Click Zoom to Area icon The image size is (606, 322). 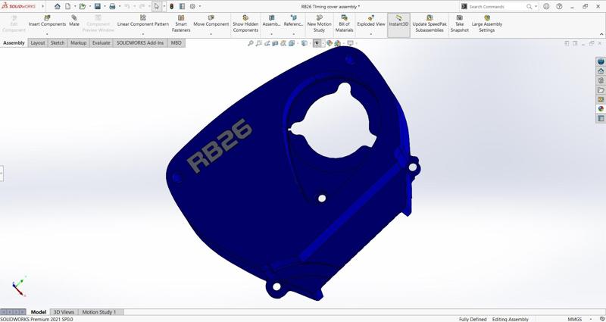[x=259, y=43]
